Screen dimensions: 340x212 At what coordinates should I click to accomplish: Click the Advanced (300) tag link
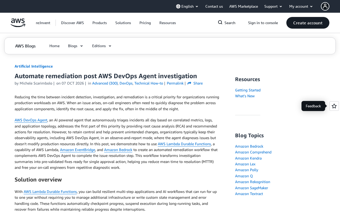[105, 83]
